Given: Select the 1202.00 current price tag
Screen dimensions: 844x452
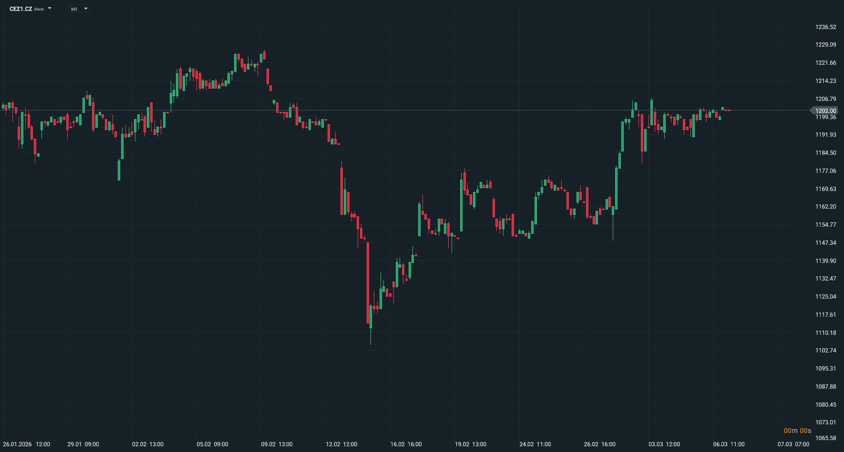Looking at the screenshot, I should [x=825, y=111].
